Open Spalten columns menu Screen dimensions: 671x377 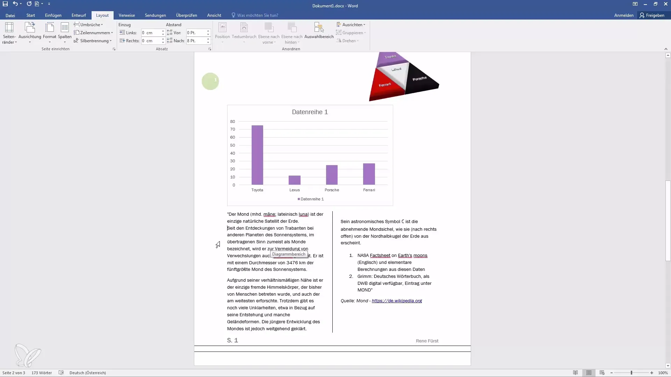click(x=65, y=33)
